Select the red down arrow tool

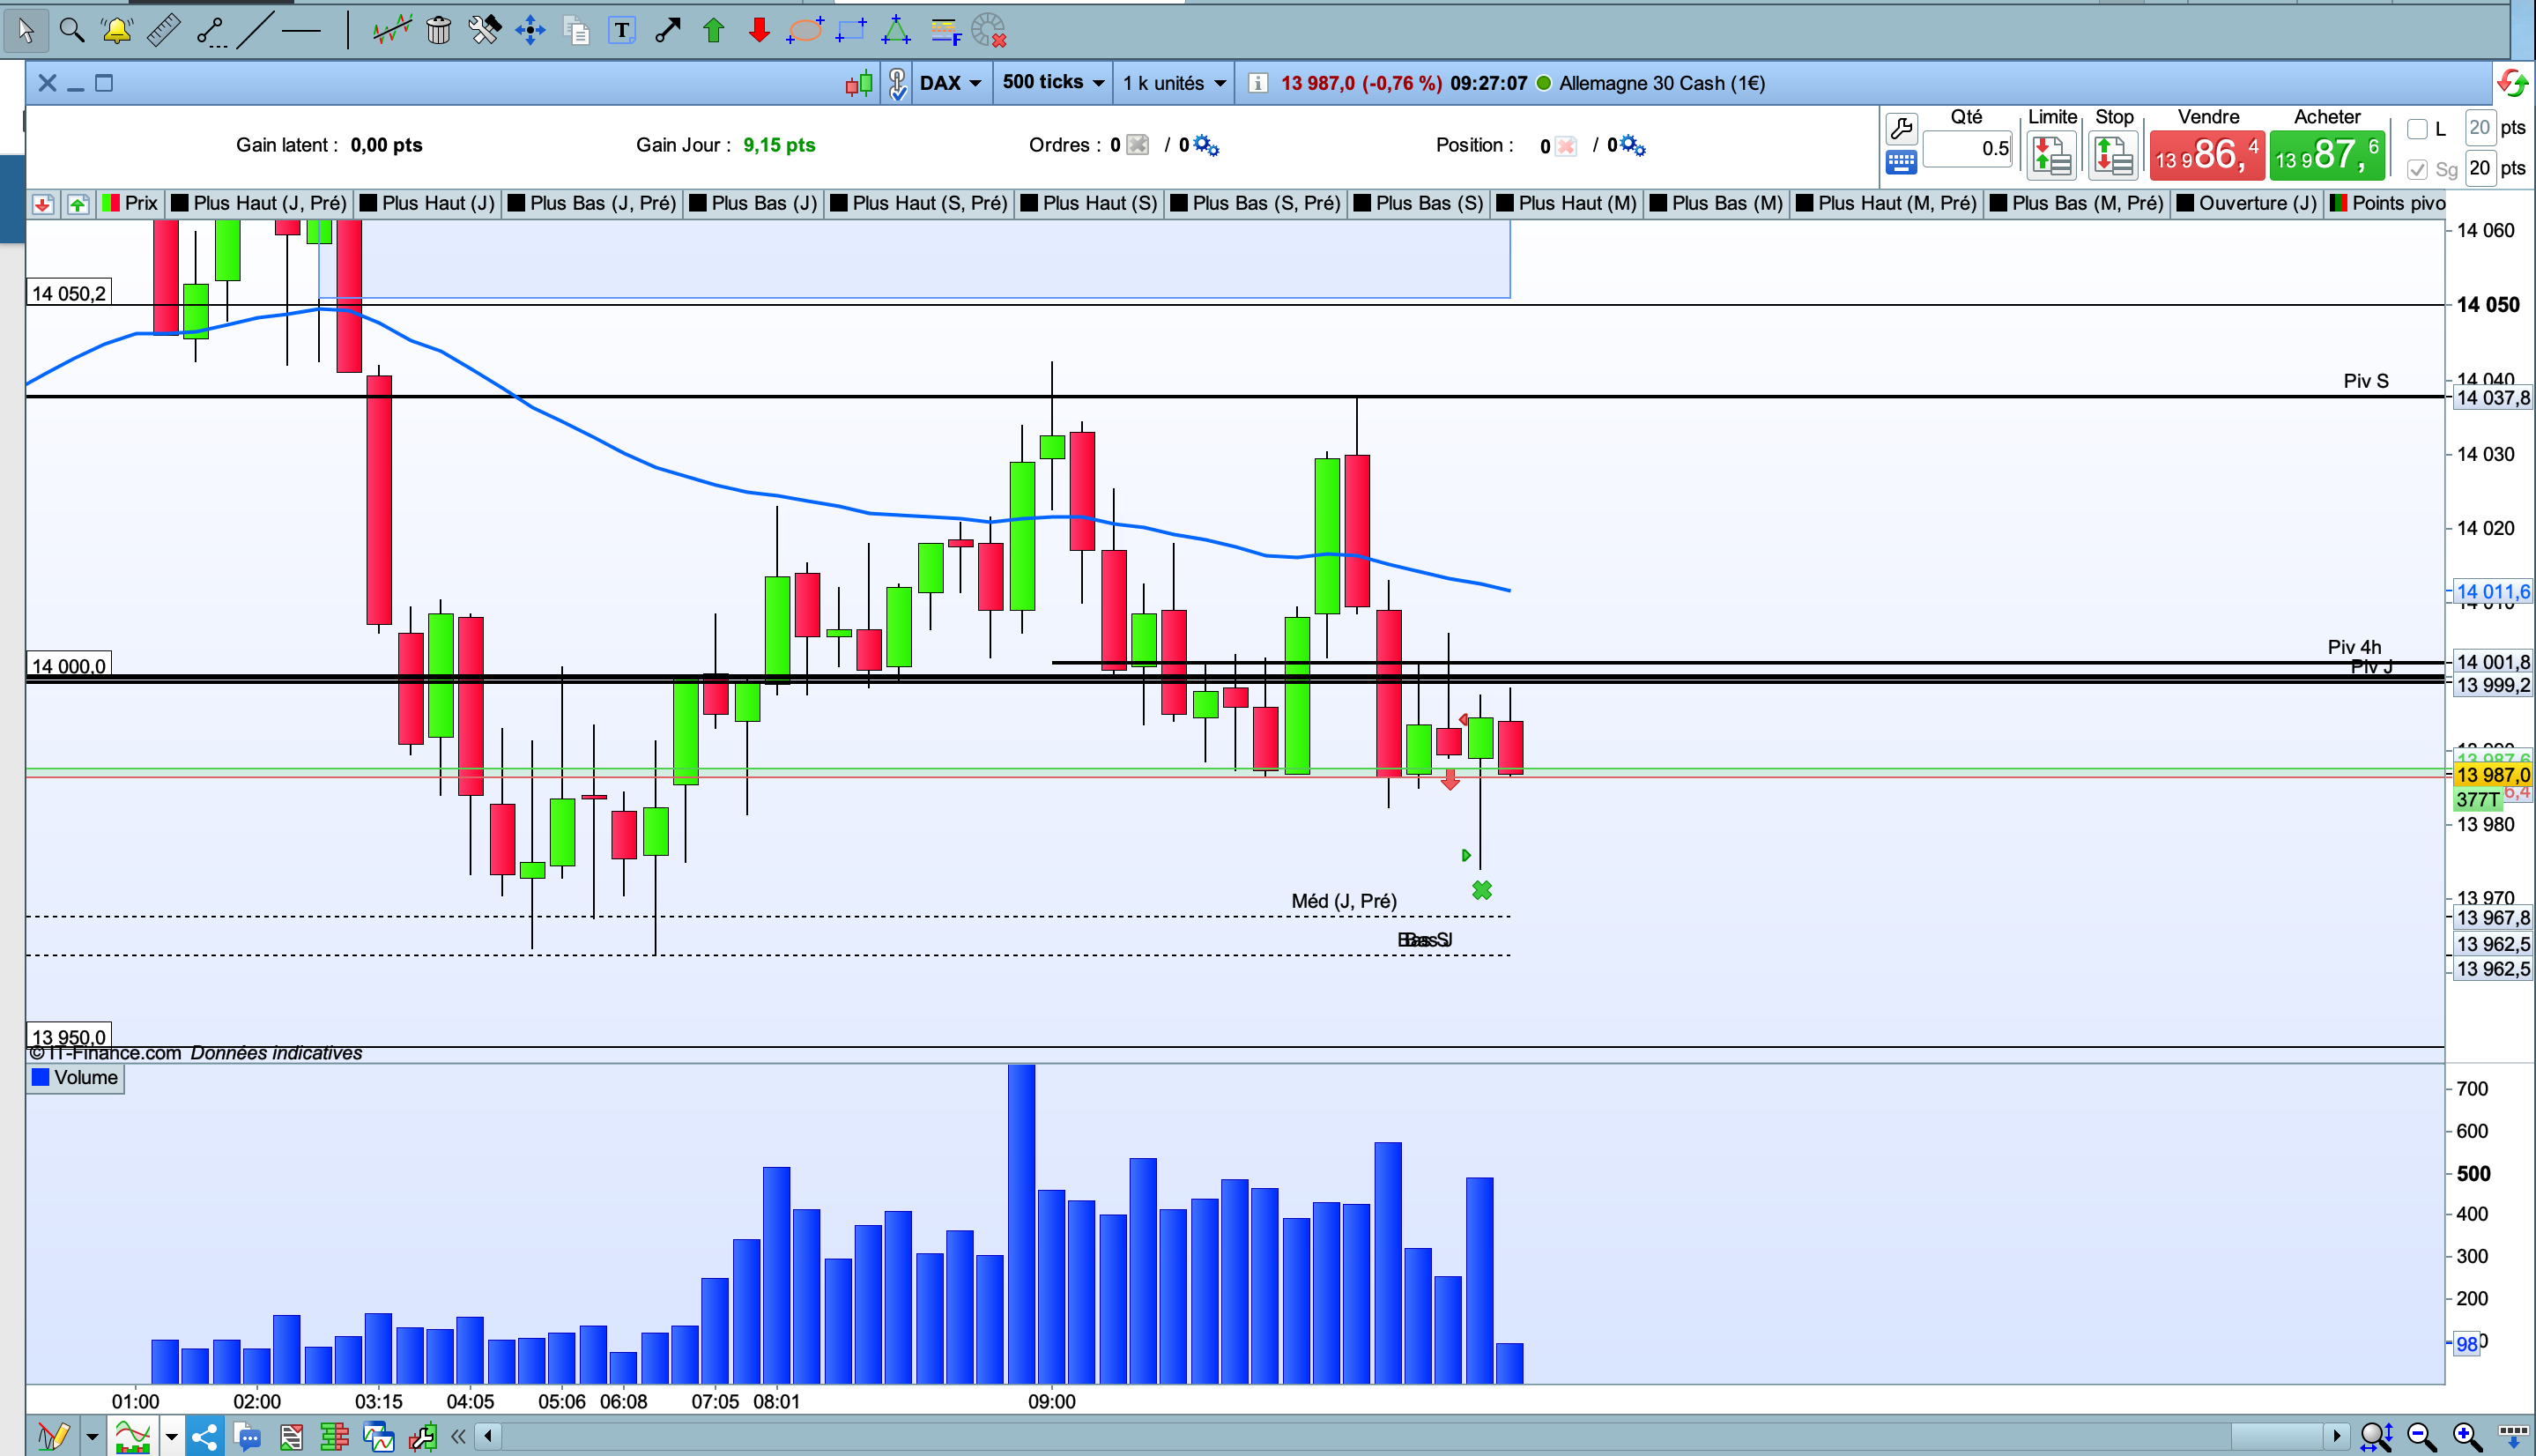point(759,30)
